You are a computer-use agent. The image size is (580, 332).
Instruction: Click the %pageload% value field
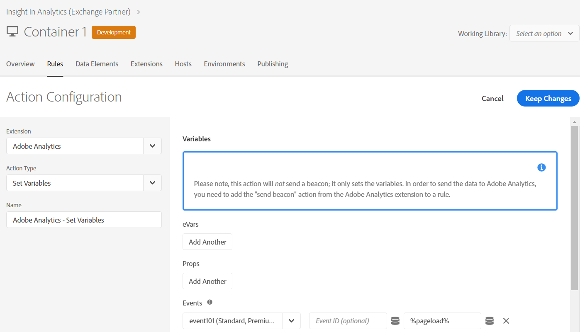pos(442,321)
